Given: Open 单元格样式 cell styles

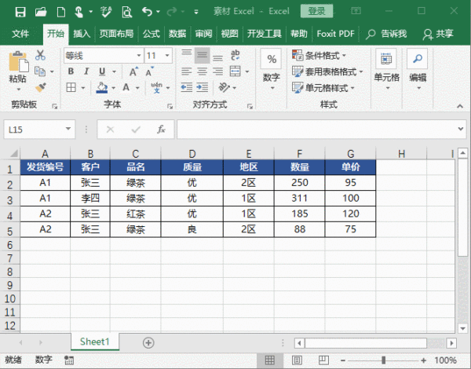Looking at the screenshot, I should [x=323, y=88].
